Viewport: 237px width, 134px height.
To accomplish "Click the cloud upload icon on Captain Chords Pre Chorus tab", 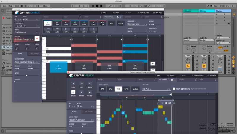I will (117, 17).
